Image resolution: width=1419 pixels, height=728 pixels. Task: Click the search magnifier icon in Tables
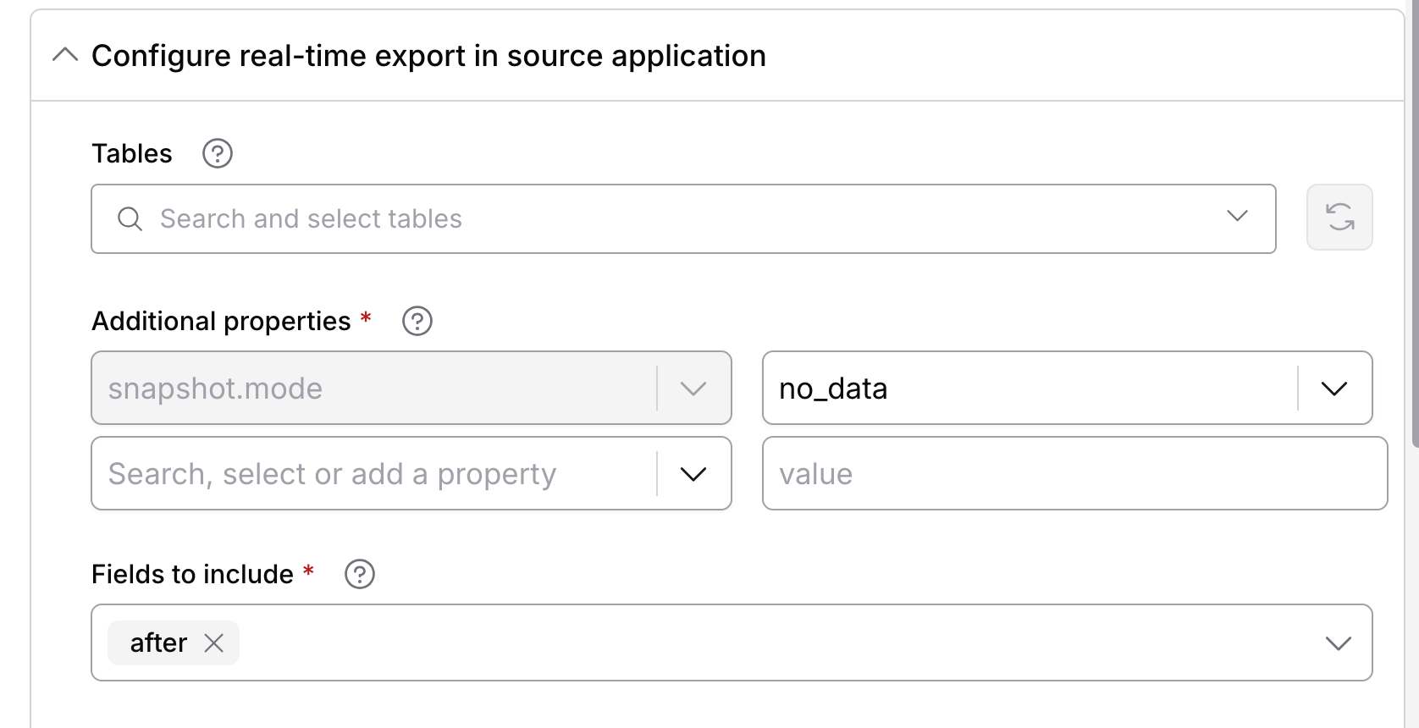[130, 218]
